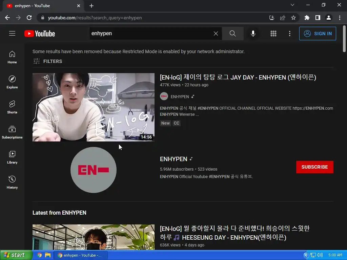Expand hidden system tray icons arrow
The height and width of the screenshot is (260, 347).
click(x=306, y=255)
